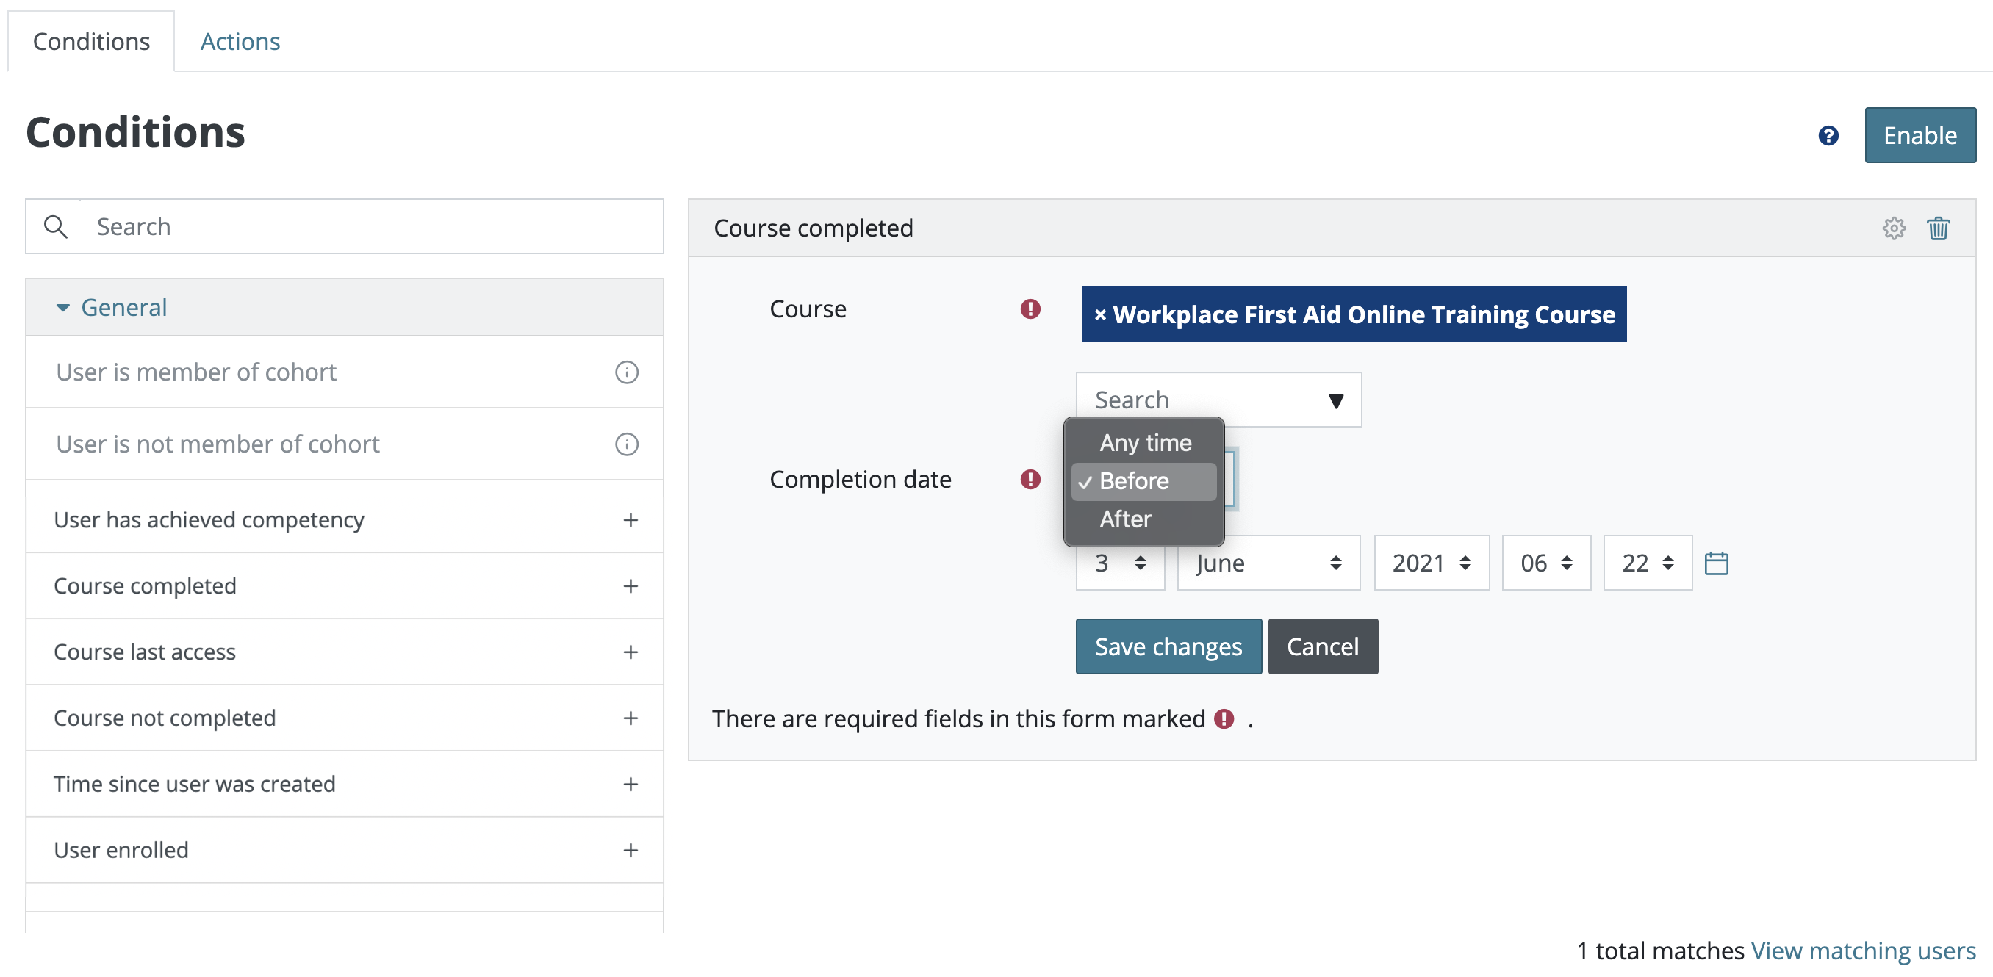Add Course last access condition with plus icon

click(630, 652)
